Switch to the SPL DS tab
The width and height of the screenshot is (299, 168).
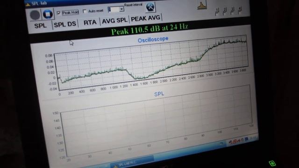[x=65, y=24]
